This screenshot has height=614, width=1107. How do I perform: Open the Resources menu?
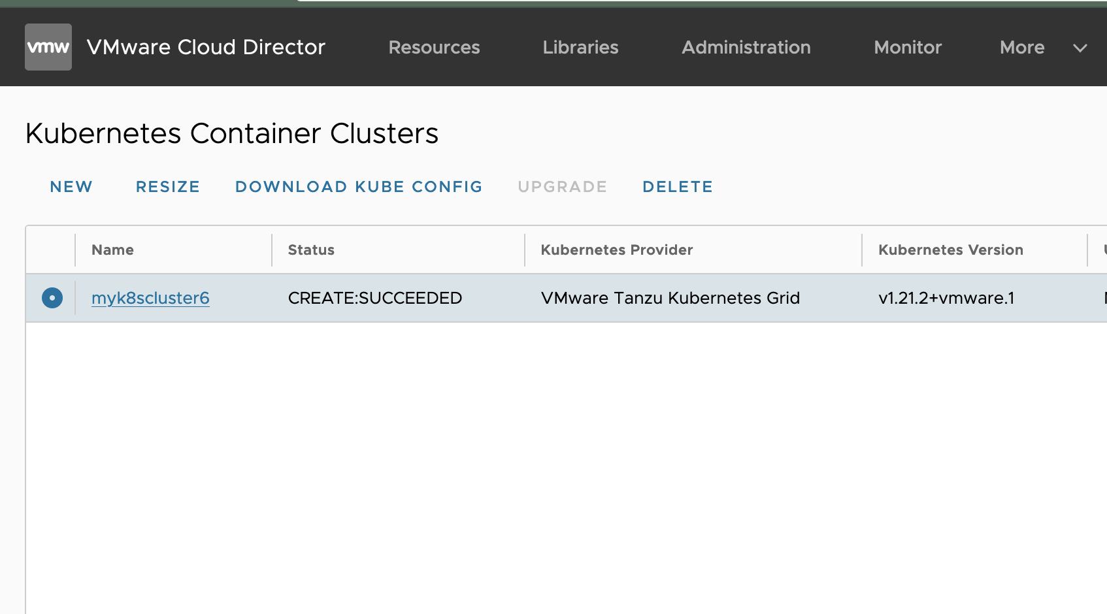pyautogui.click(x=434, y=47)
